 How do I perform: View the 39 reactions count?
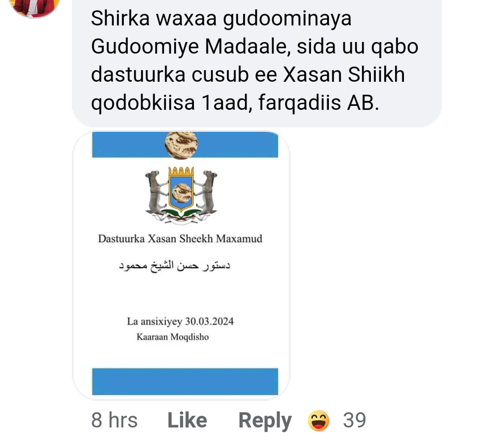click(355, 420)
